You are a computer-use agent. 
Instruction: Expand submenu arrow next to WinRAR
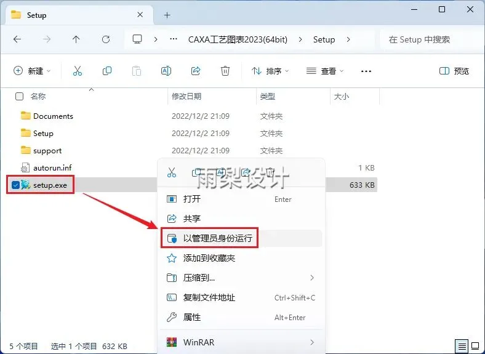click(312, 342)
